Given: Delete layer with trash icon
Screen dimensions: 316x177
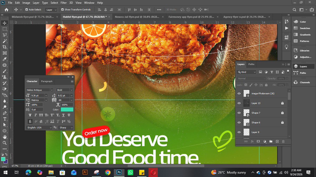Looking at the screenshot, I should coord(283,141).
